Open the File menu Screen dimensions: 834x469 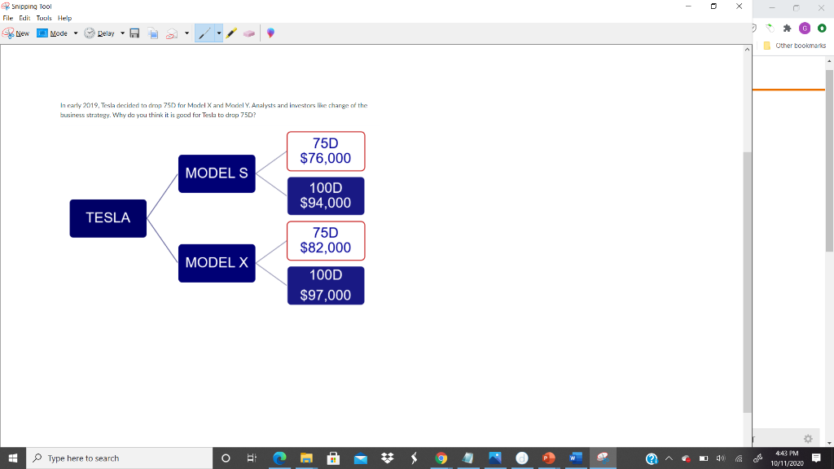click(x=7, y=17)
